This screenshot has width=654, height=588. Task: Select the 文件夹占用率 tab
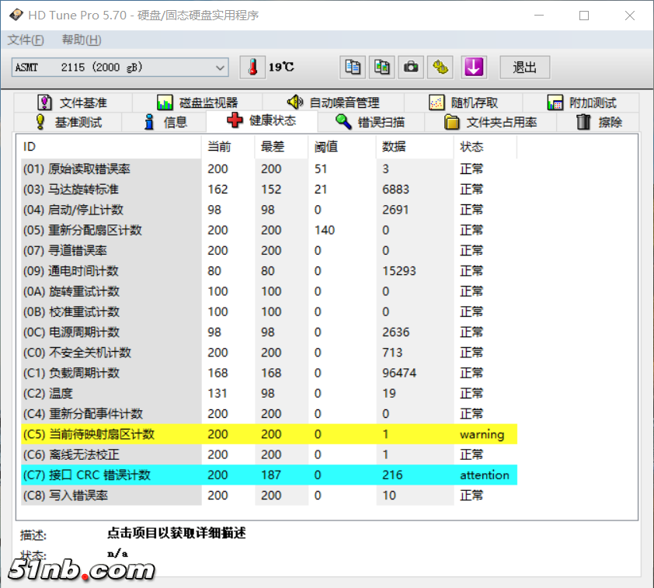tap(491, 122)
